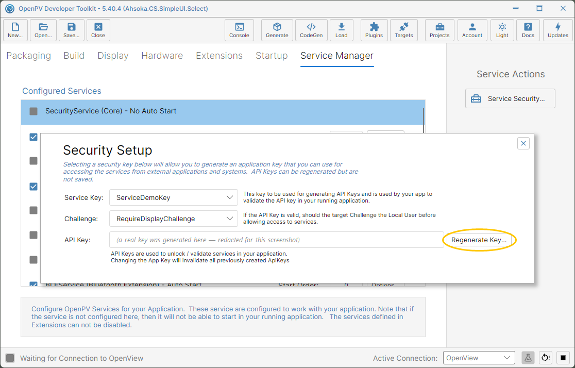Image resolution: width=575 pixels, height=368 pixels.
Task: Click the flask icon in status bar
Action: tap(528, 358)
